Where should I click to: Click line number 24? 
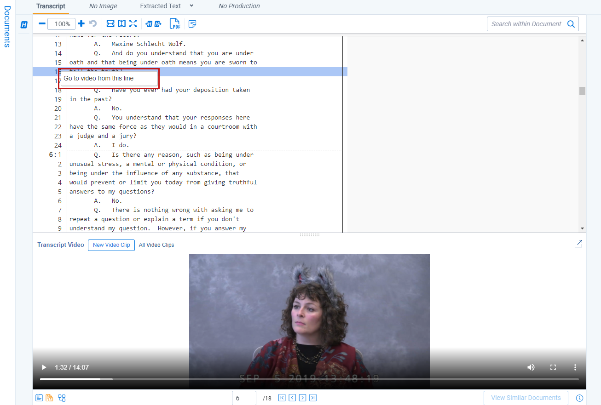click(x=58, y=145)
